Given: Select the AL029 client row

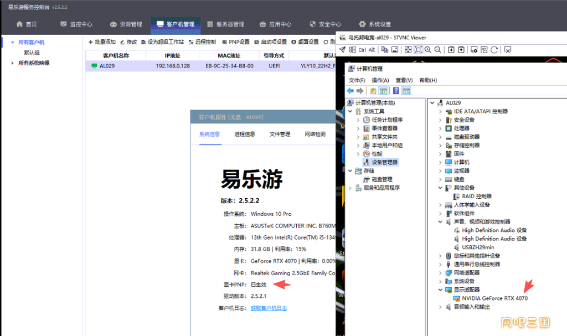Looking at the screenshot, I should pyautogui.click(x=210, y=66).
